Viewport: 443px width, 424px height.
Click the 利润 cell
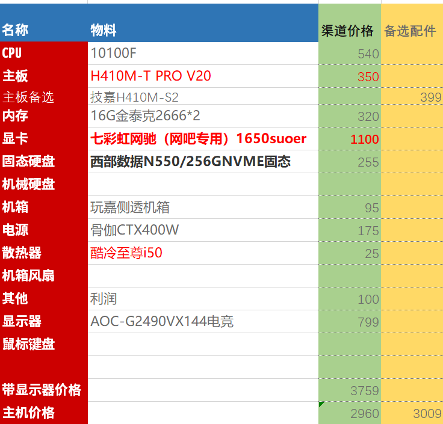click(203, 299)
